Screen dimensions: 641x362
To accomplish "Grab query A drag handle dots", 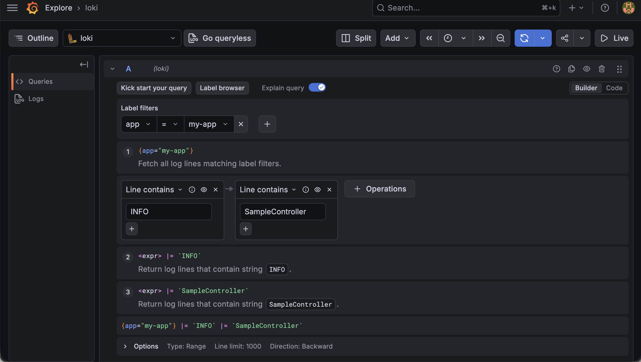I will click(619, 69).
